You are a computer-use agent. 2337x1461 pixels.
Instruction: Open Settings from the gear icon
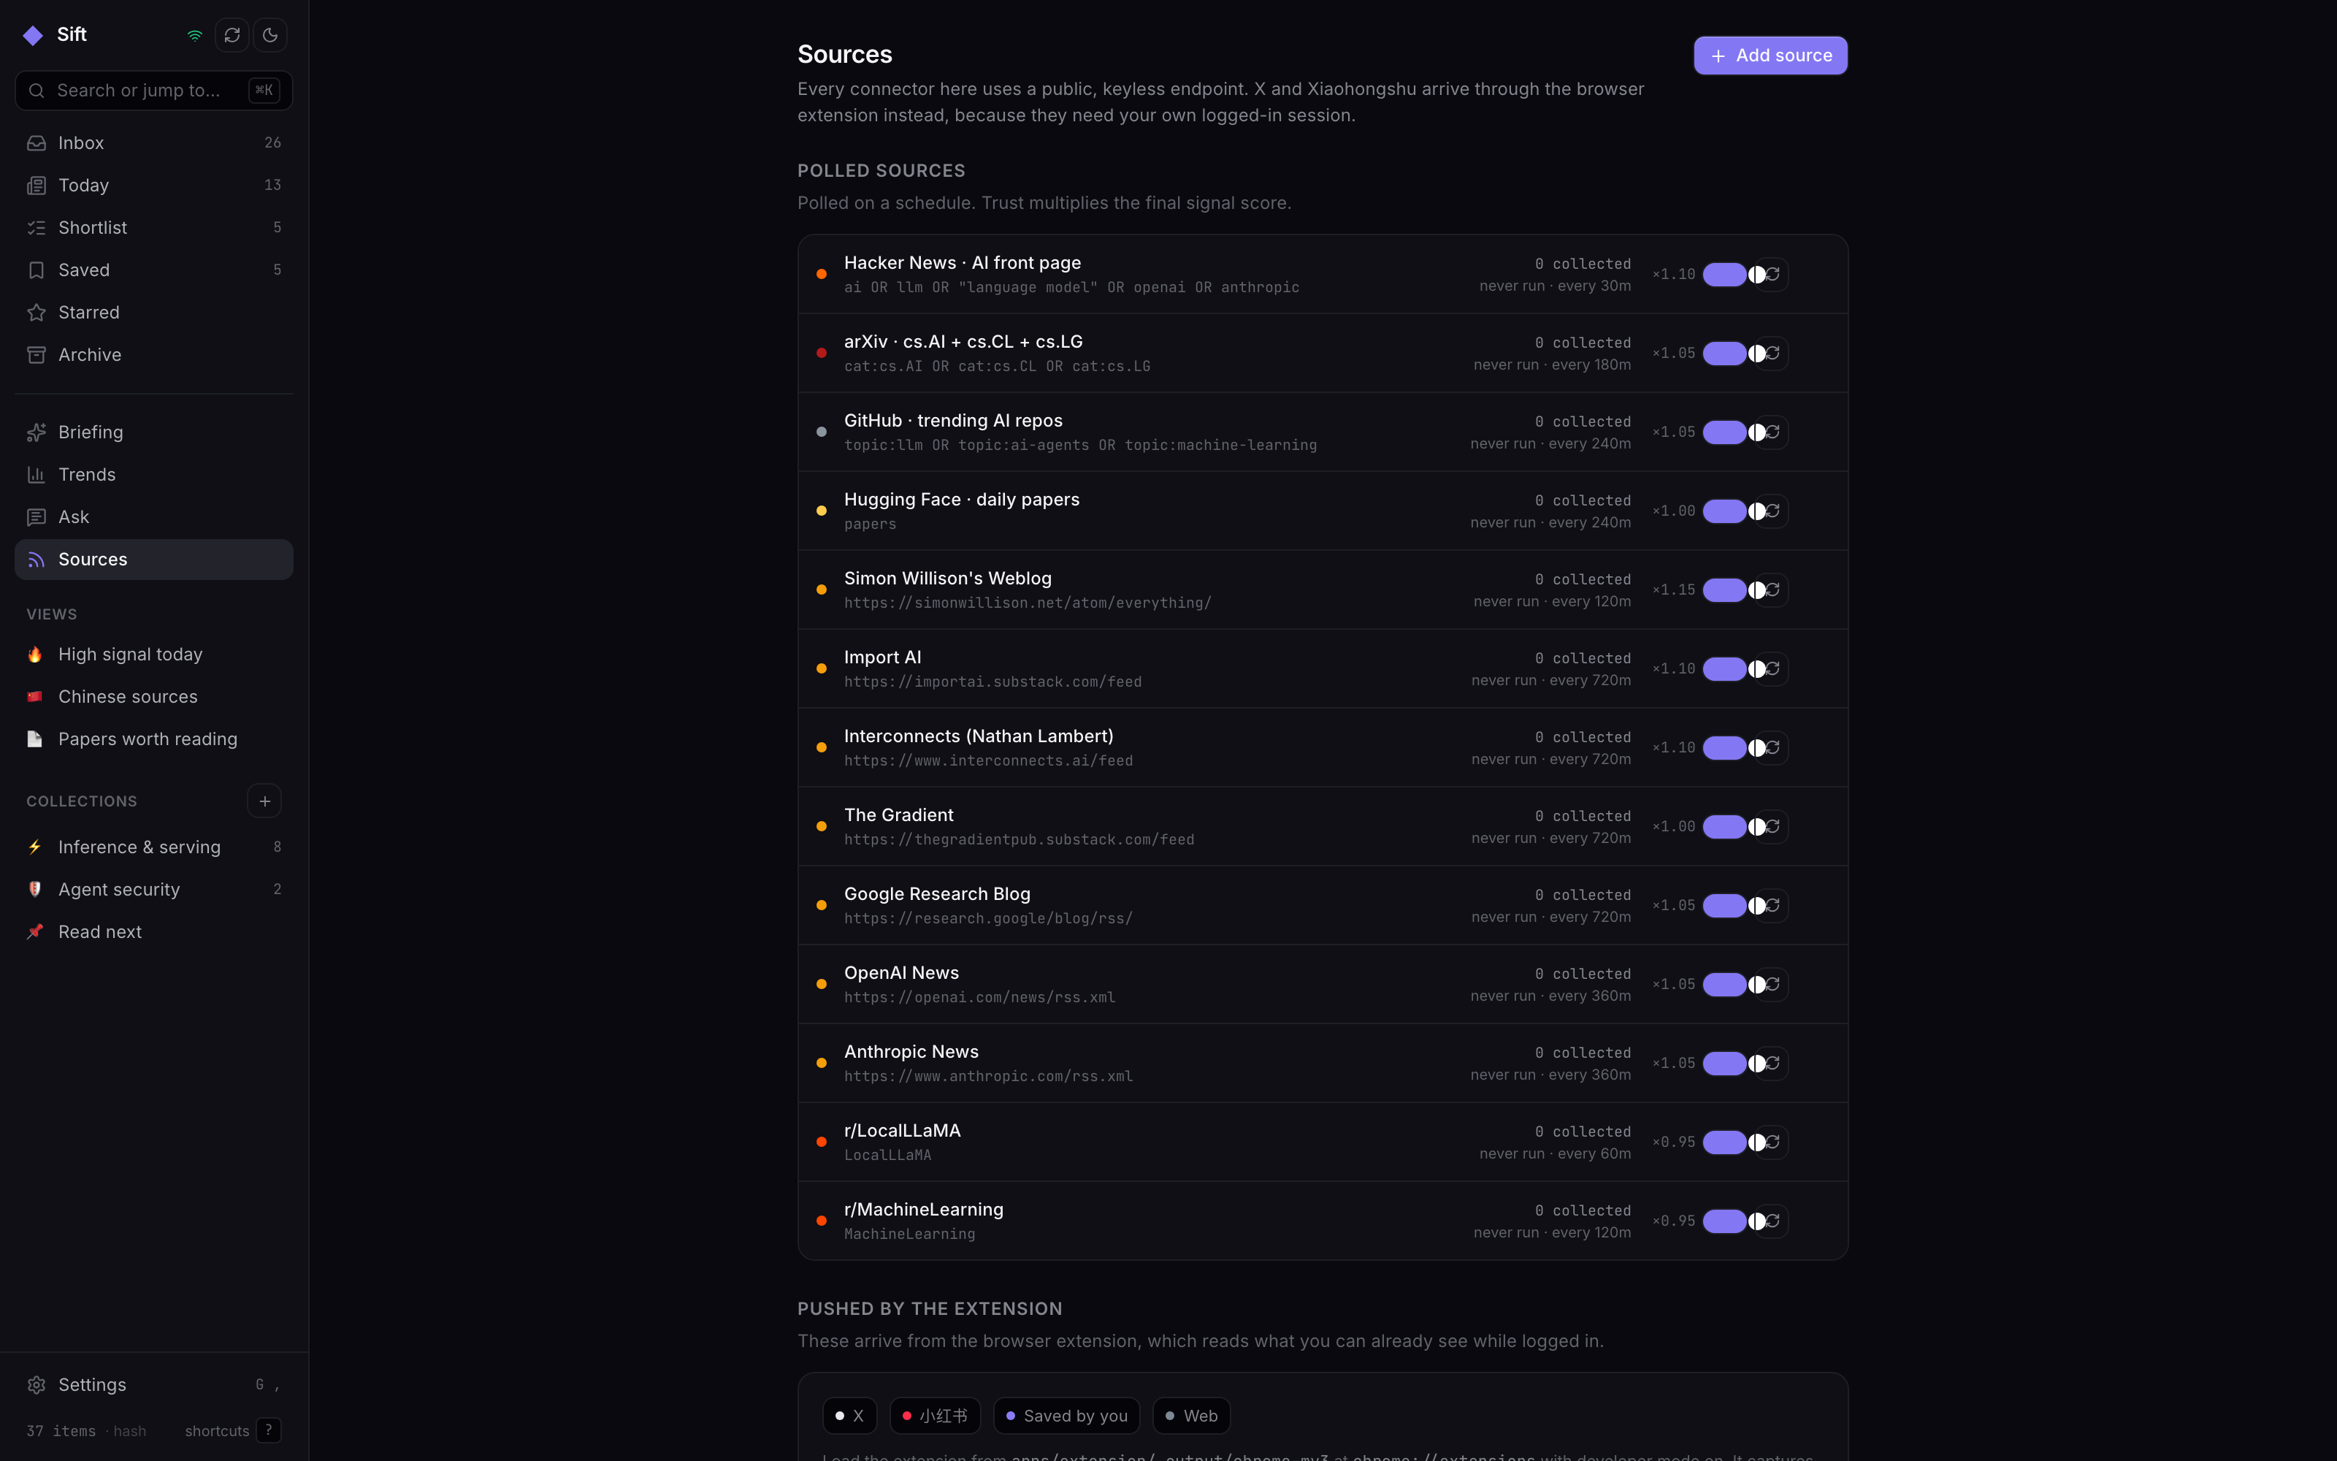[37, 1385]
